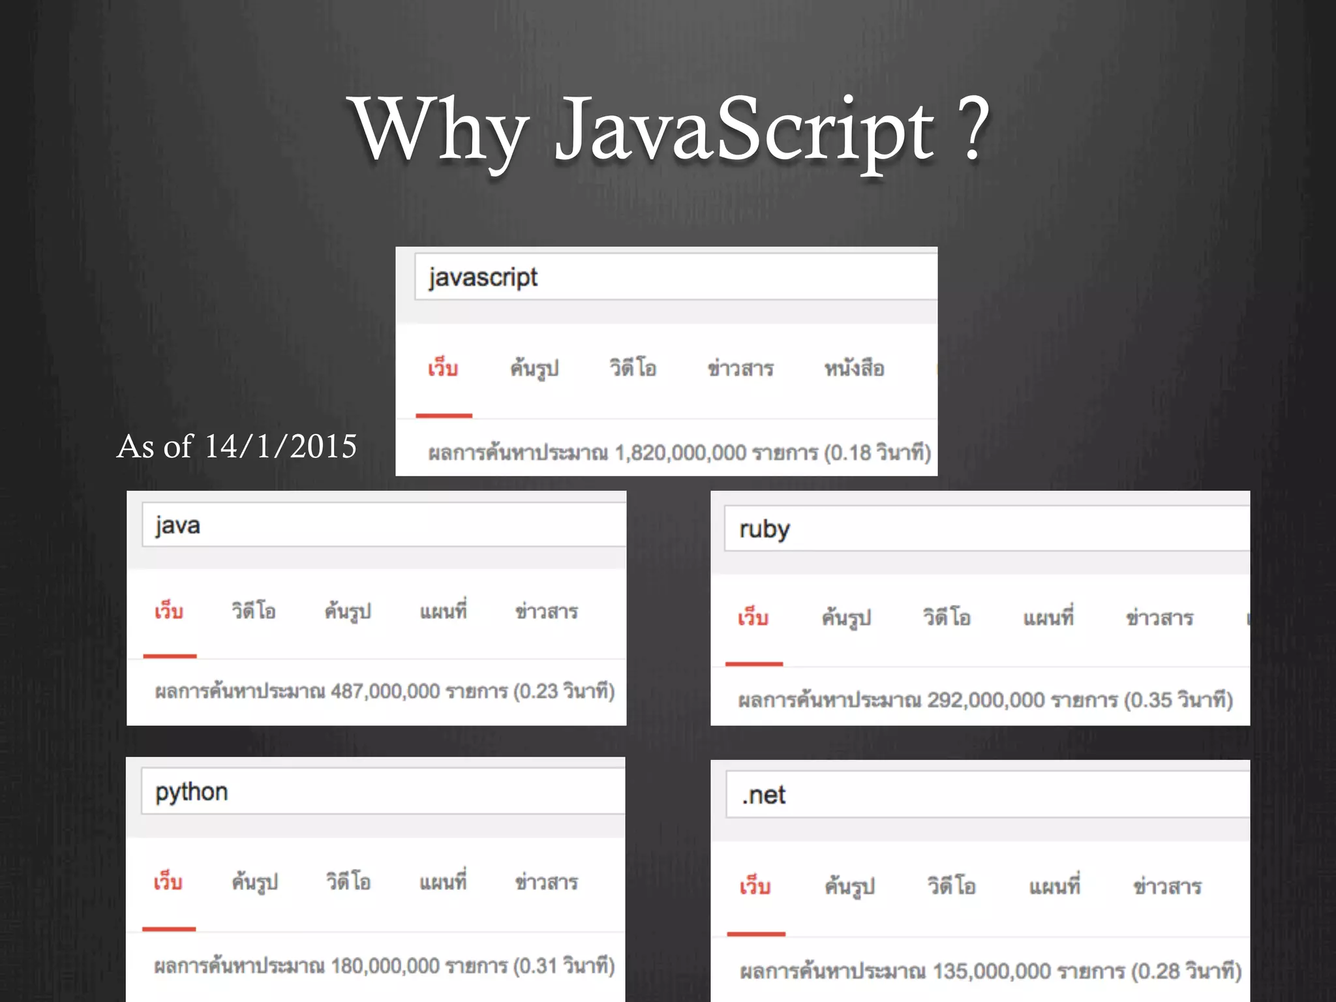Open วิดีโอ tab in java results
1336x1002 pixels.
point(254,612)
